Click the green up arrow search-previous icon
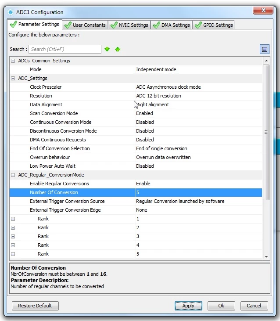Viewport: 280px width, 321px height. (118, 49)
